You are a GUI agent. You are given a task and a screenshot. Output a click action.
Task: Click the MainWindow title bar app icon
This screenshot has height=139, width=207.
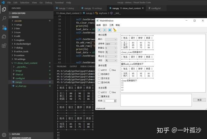98,21
